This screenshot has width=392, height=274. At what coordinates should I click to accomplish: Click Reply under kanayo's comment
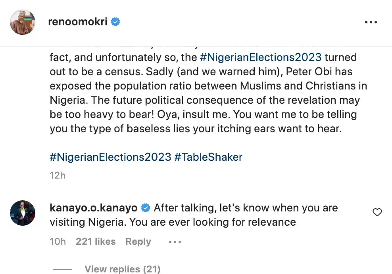point(138,242)
